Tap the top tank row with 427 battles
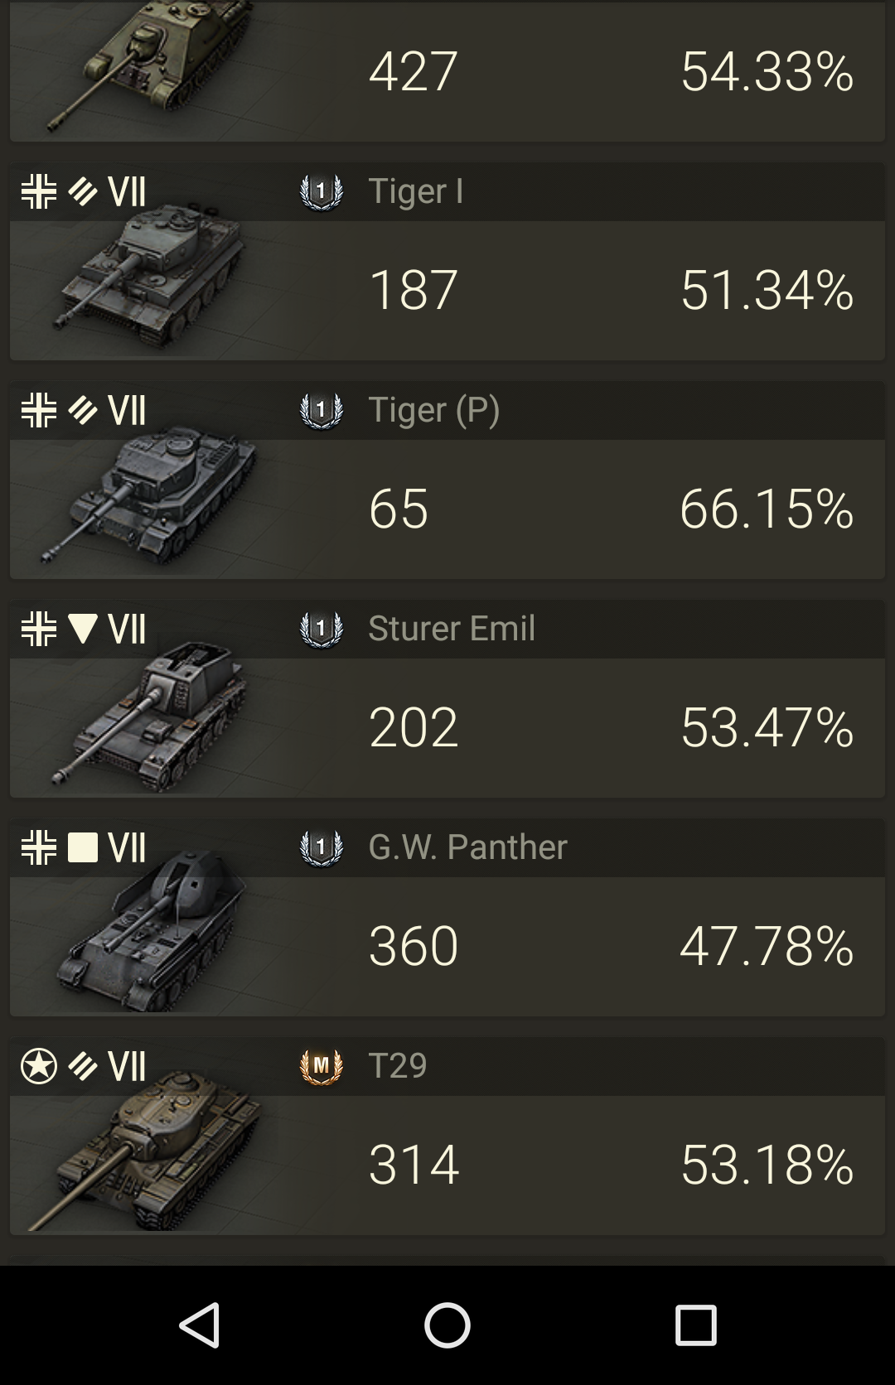 point(447,70)
